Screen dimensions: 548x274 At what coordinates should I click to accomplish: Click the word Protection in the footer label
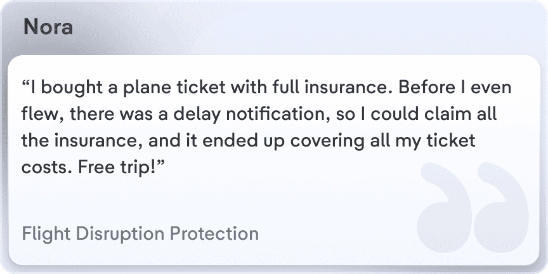tap(214, 233)
